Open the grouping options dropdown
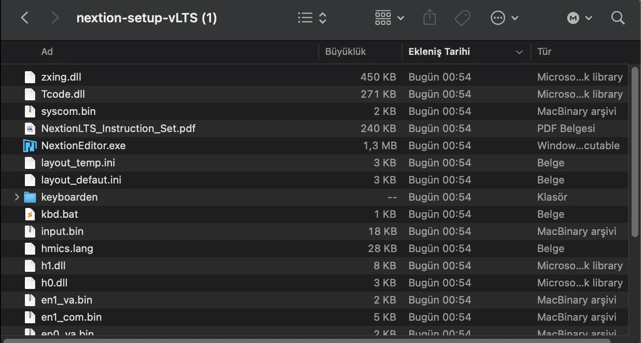The height and width of the screenshot is (343, 641). click(389, 18)
